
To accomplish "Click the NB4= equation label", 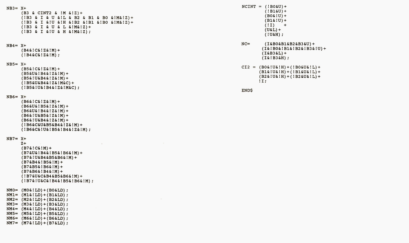I will pyautogui.click(x=12, y=45).
